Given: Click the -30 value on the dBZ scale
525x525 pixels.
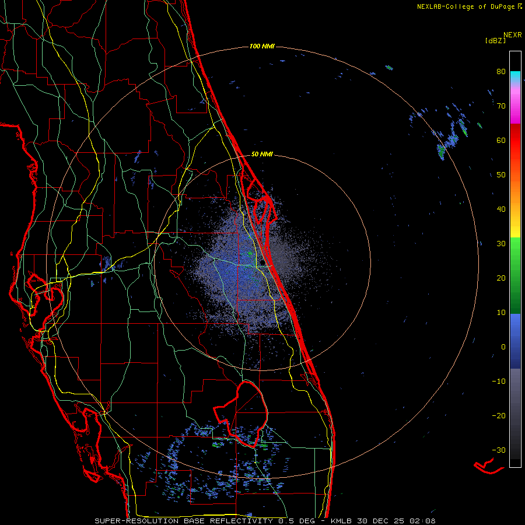Looking at the screenshot, I should 499,450.
